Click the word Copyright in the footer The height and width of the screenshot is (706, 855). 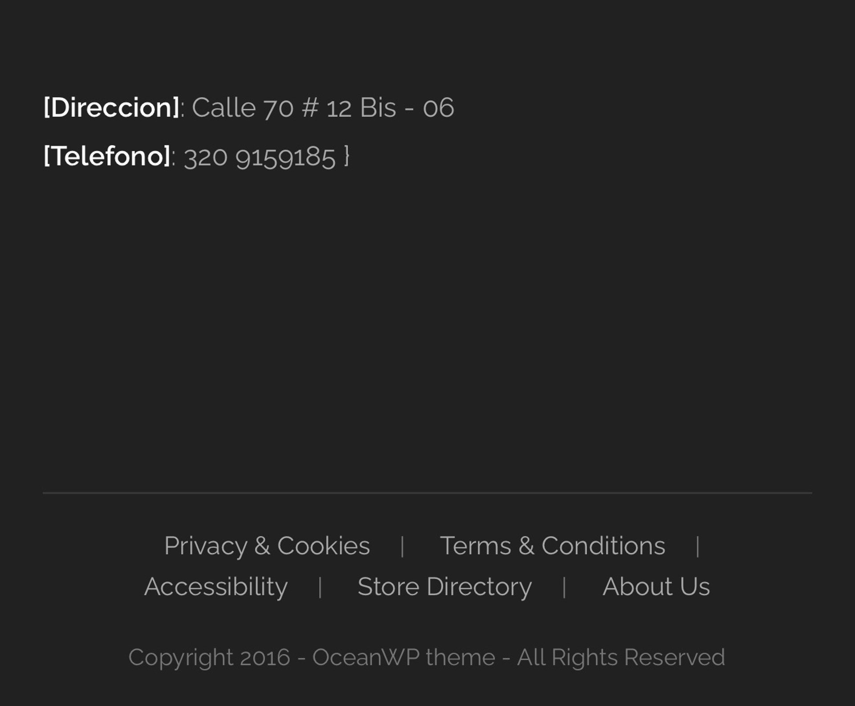pos(180,658)
